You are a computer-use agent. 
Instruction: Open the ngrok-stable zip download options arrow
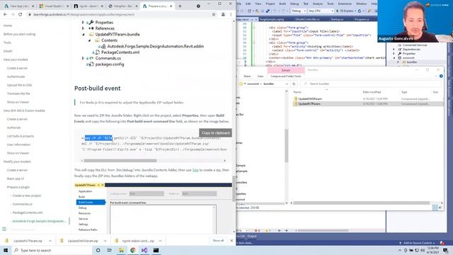pos(160,241)
